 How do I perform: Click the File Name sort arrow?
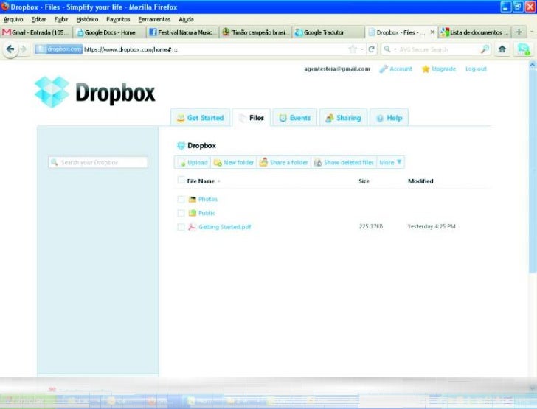click(218, 181)
